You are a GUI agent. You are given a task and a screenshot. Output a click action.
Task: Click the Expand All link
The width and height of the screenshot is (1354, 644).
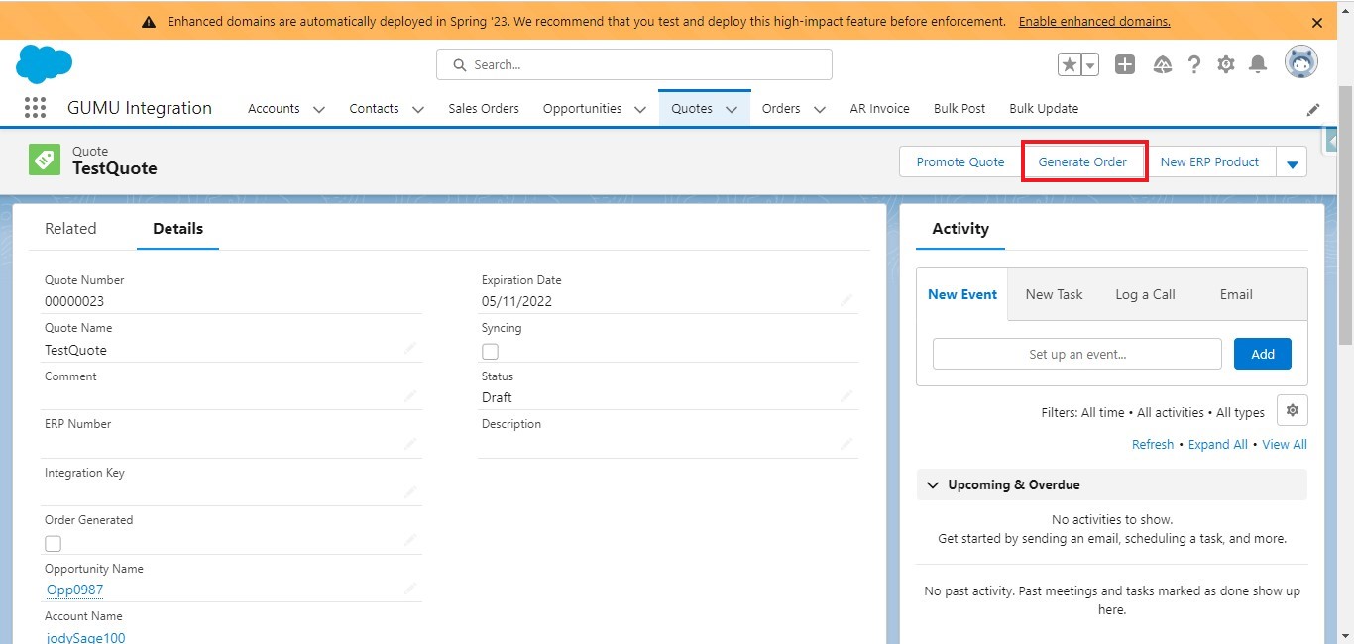[x=1218, y=444]
